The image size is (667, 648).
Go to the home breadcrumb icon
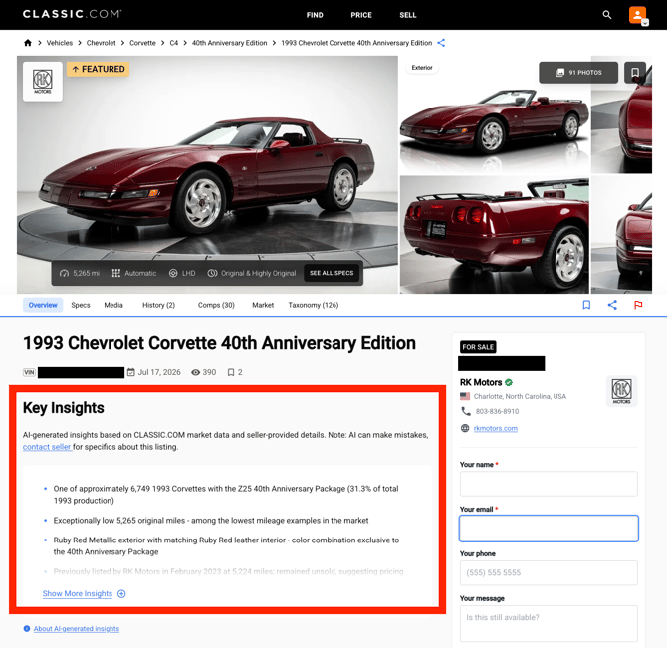28,43
